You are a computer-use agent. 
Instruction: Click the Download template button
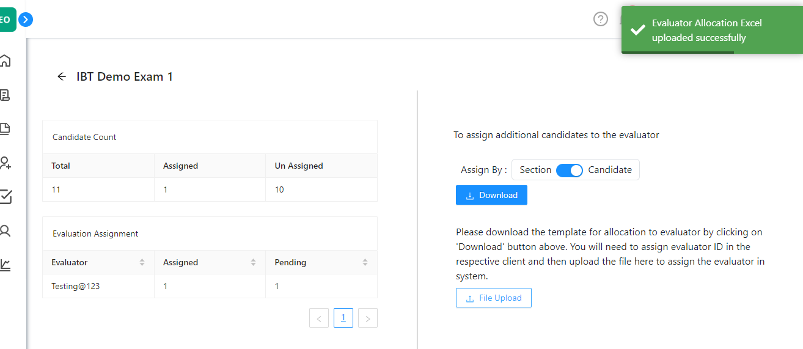click(491, 195)
